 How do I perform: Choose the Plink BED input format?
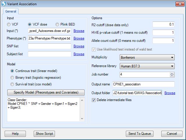pos(57,24)
